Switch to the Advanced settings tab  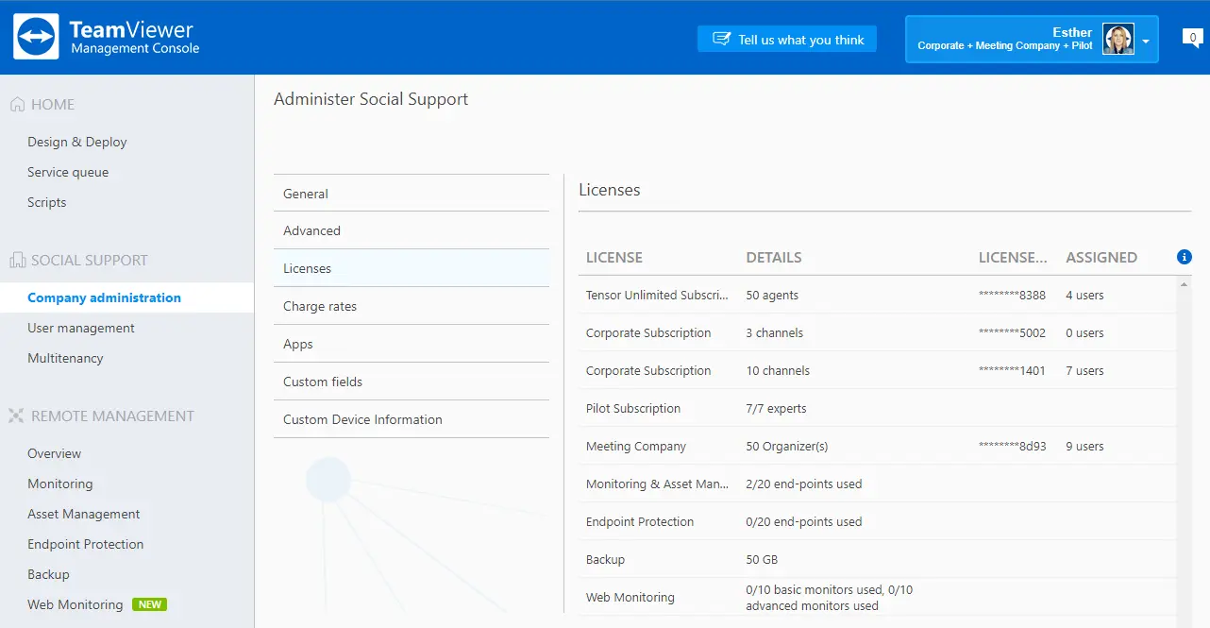(412, 230)
